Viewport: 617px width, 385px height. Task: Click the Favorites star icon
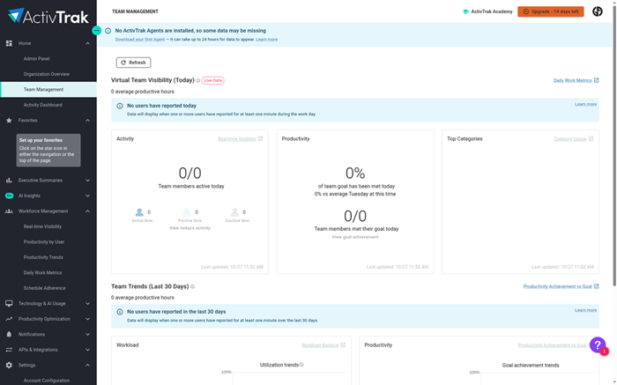[x=9, y=121]
